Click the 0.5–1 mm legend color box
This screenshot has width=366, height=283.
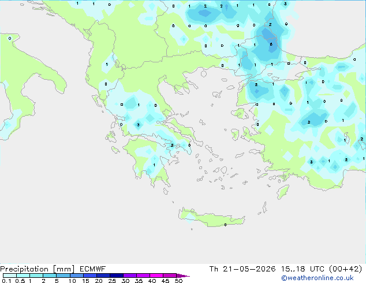pos(23,275)
